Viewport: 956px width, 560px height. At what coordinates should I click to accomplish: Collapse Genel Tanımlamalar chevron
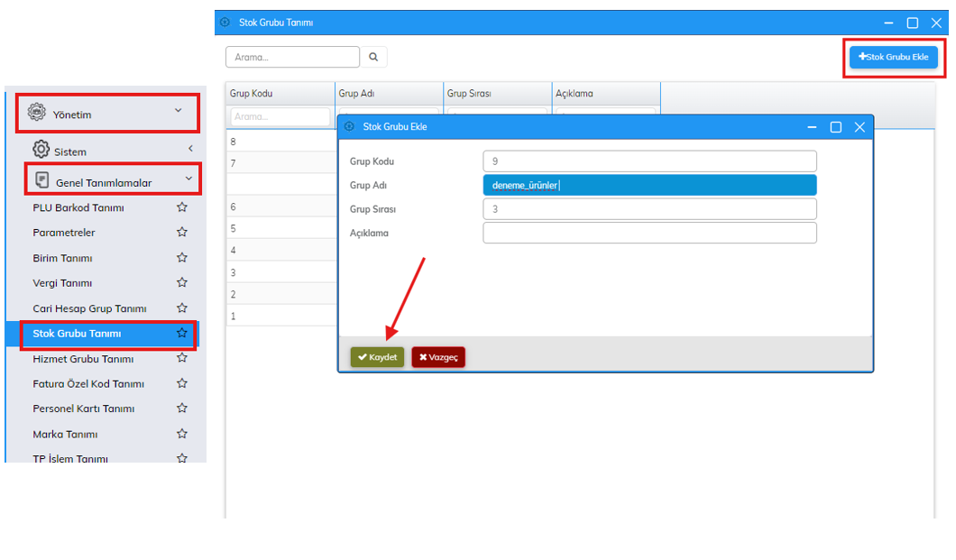coord(188,179)
